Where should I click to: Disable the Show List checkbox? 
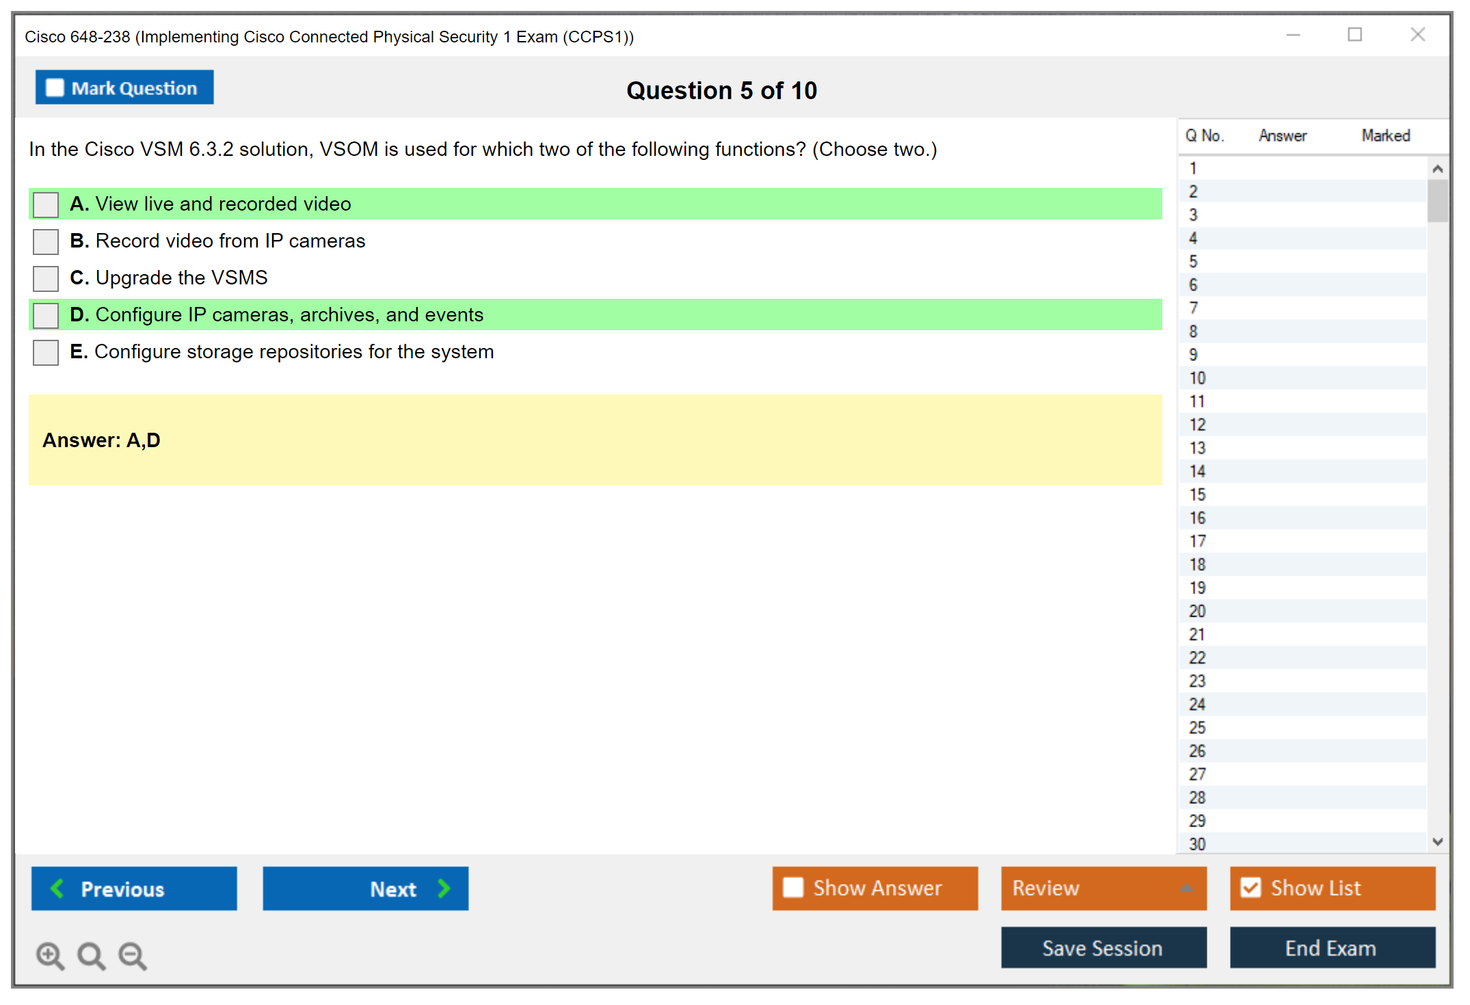click(1251, 887)
